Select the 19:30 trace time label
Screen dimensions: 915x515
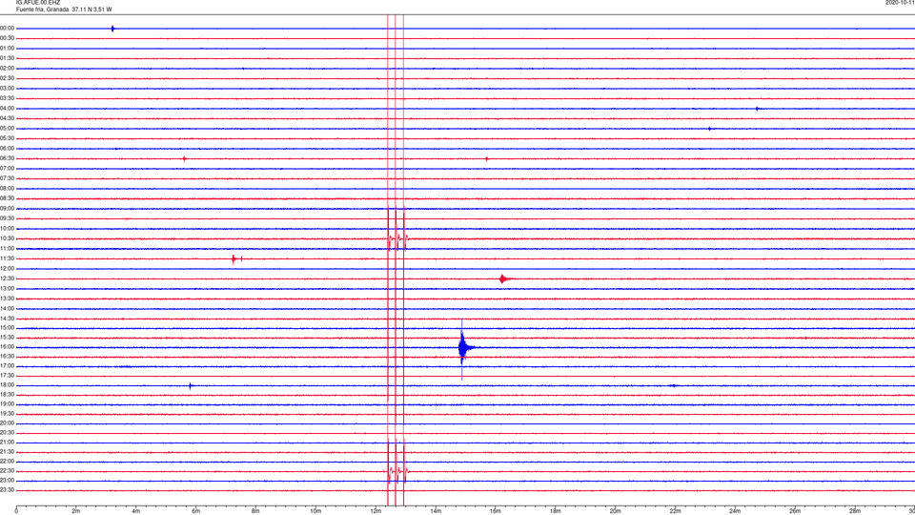[8, 414]
